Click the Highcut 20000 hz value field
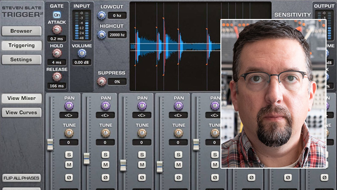 117,35
